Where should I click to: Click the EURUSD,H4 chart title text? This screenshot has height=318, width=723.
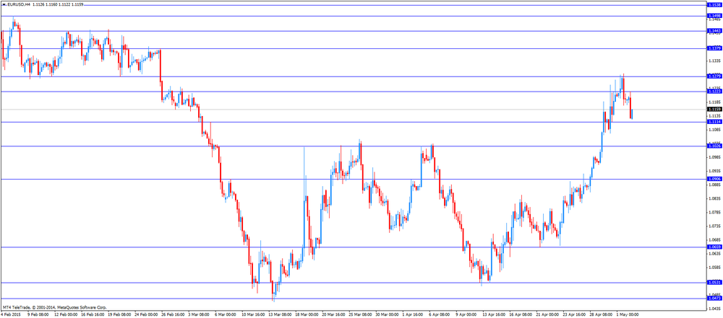coord(19,4)
